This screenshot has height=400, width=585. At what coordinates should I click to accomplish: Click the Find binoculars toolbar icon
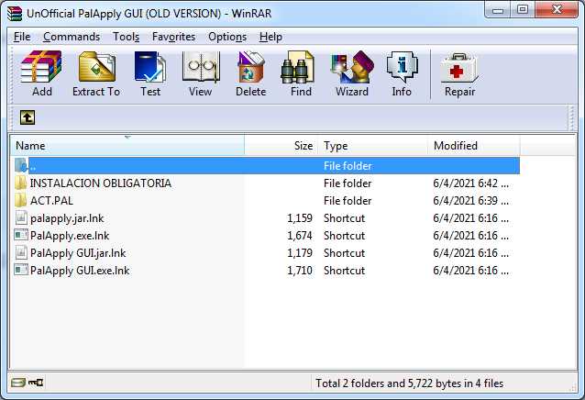[x=298, y=67]
